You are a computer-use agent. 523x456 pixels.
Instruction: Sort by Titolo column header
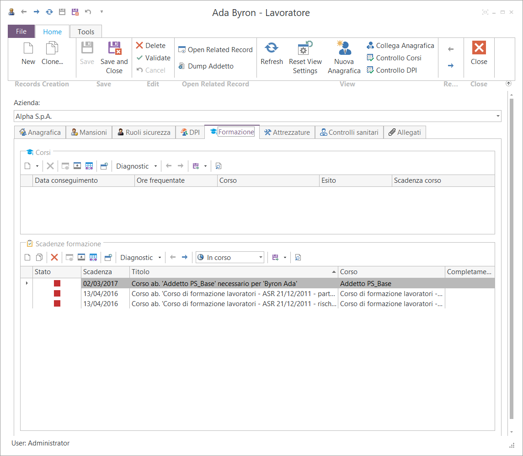[234, 272]
